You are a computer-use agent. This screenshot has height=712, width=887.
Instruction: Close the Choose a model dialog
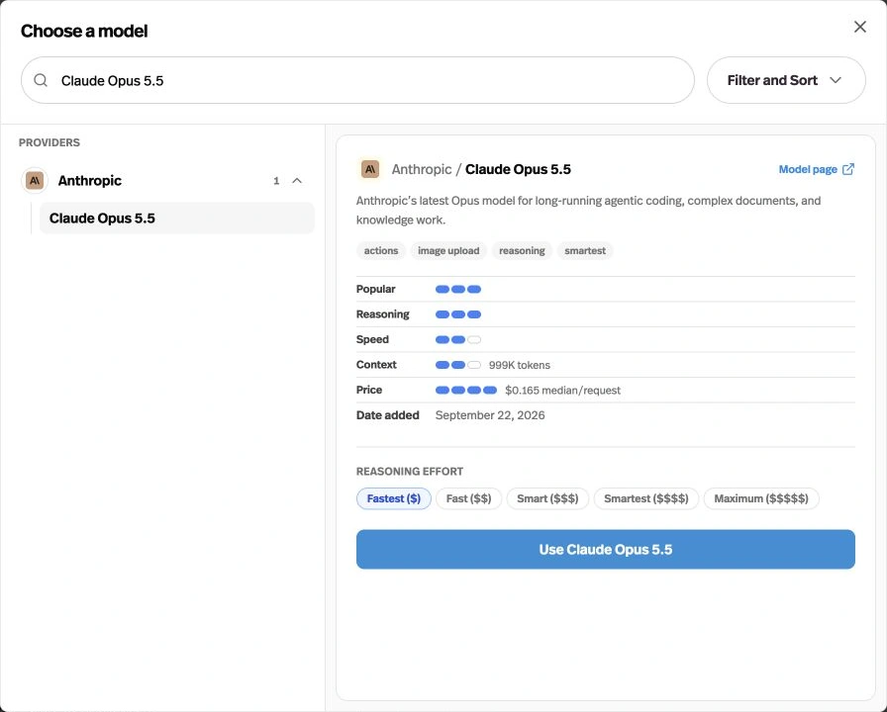point(860,27)
